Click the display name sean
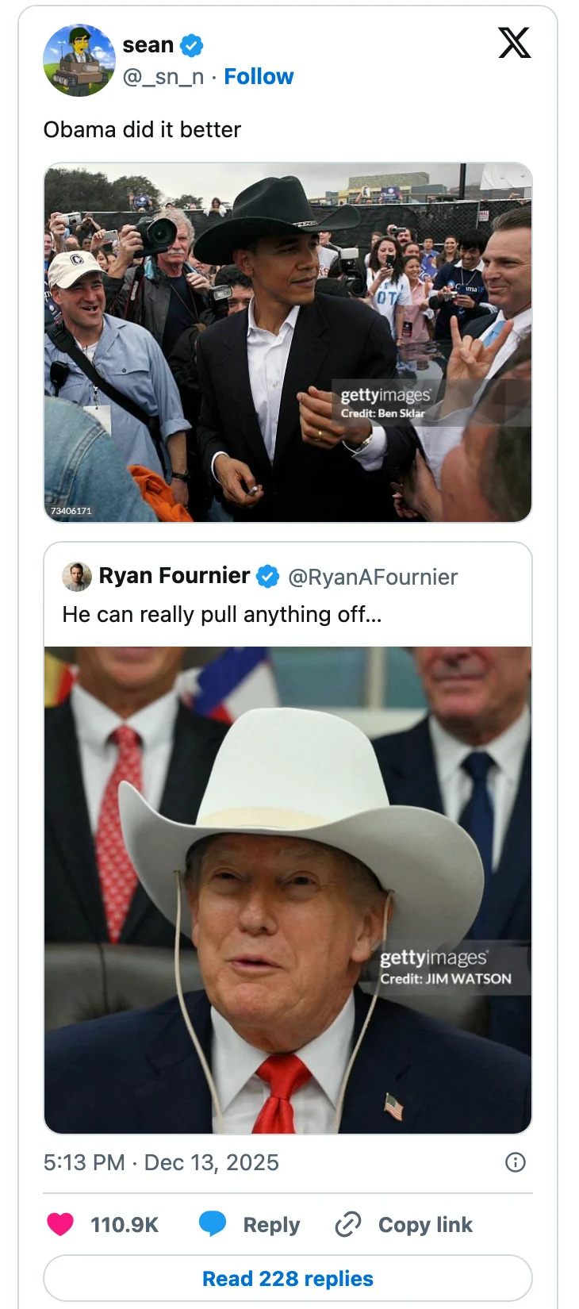The width and height of the screenshot is (579, 1309). point(148,45)
